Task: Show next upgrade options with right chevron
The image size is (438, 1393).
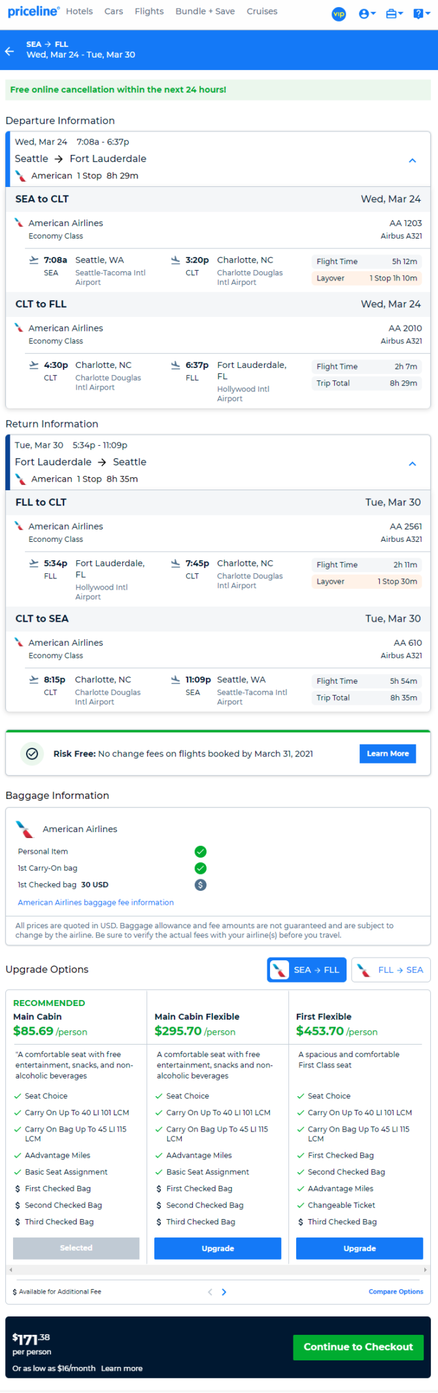Action: click(x=224, y=1292)
